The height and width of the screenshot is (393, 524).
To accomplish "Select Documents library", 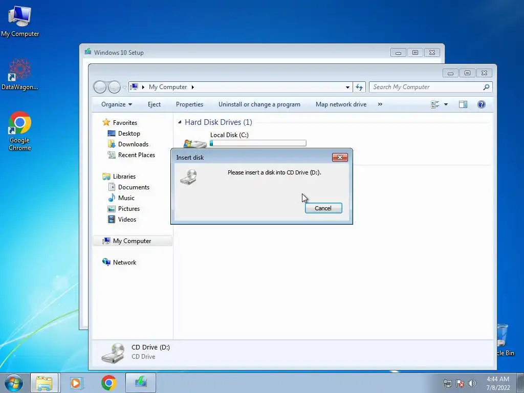I will [x=134, y=187].
